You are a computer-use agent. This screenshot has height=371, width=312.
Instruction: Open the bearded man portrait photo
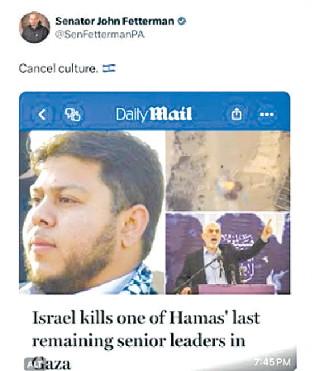pyautogui.click(x=92, y=212)
